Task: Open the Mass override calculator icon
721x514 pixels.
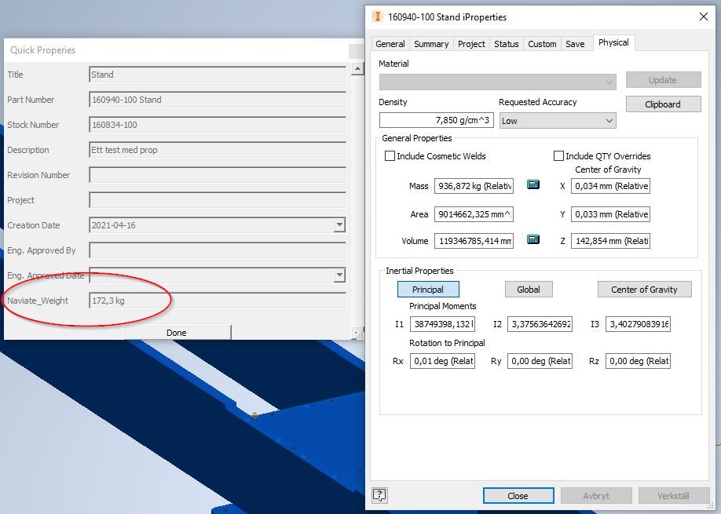Action: tap(531, 185)
